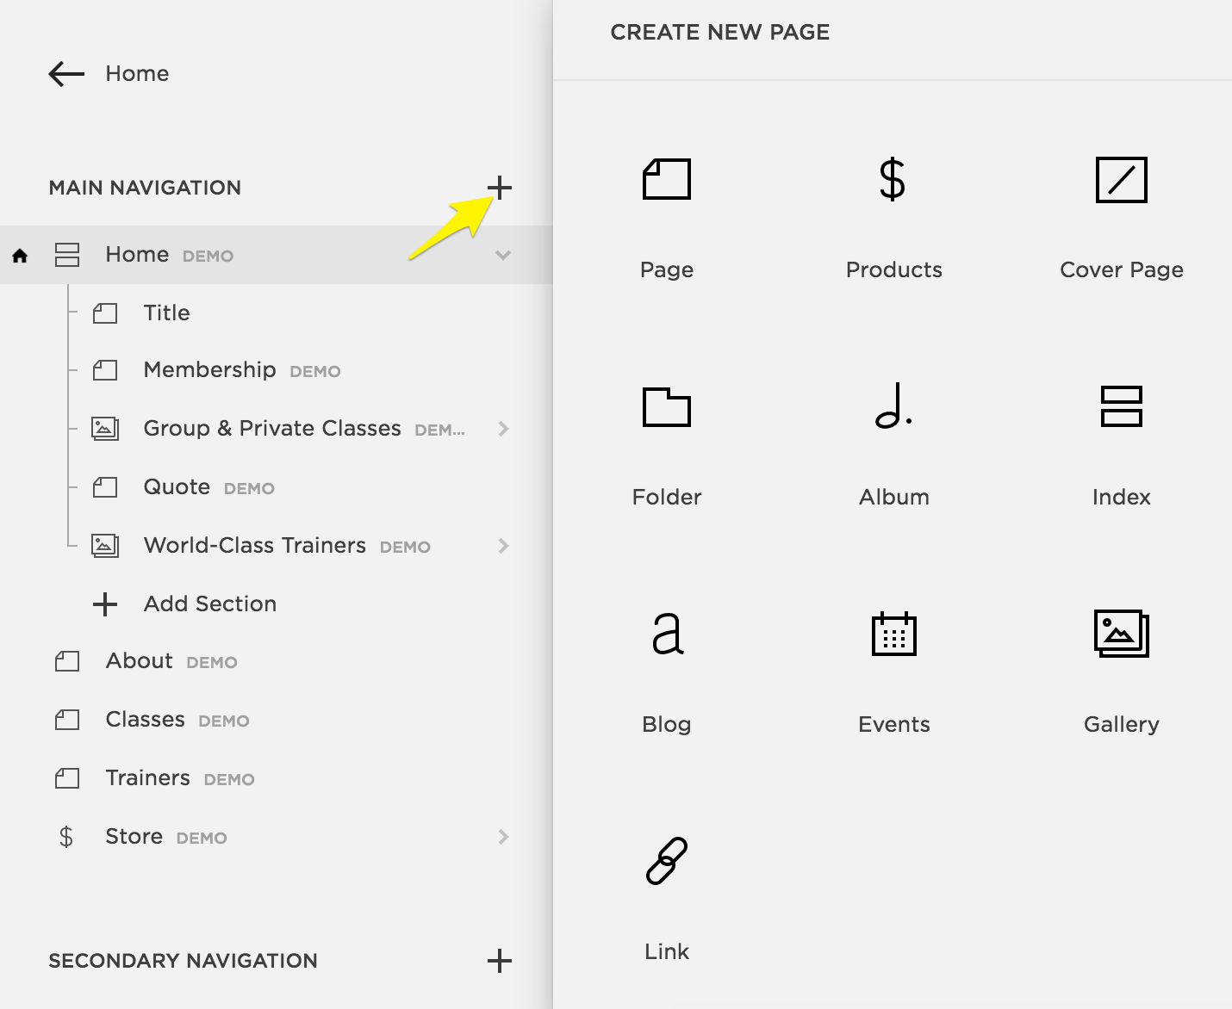
Task: Add a Link via chain icon
Action: pyautogui.click(x=666, y=861)
